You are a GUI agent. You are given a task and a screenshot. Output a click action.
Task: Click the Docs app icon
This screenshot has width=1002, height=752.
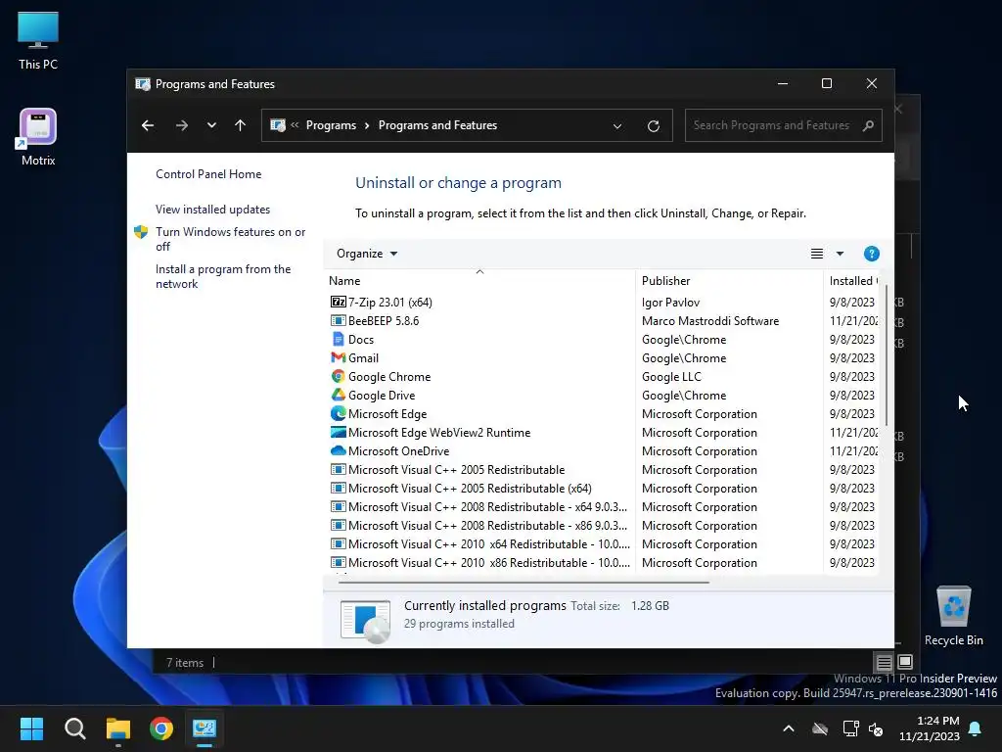pyautogui.click(x=338, y=339)
